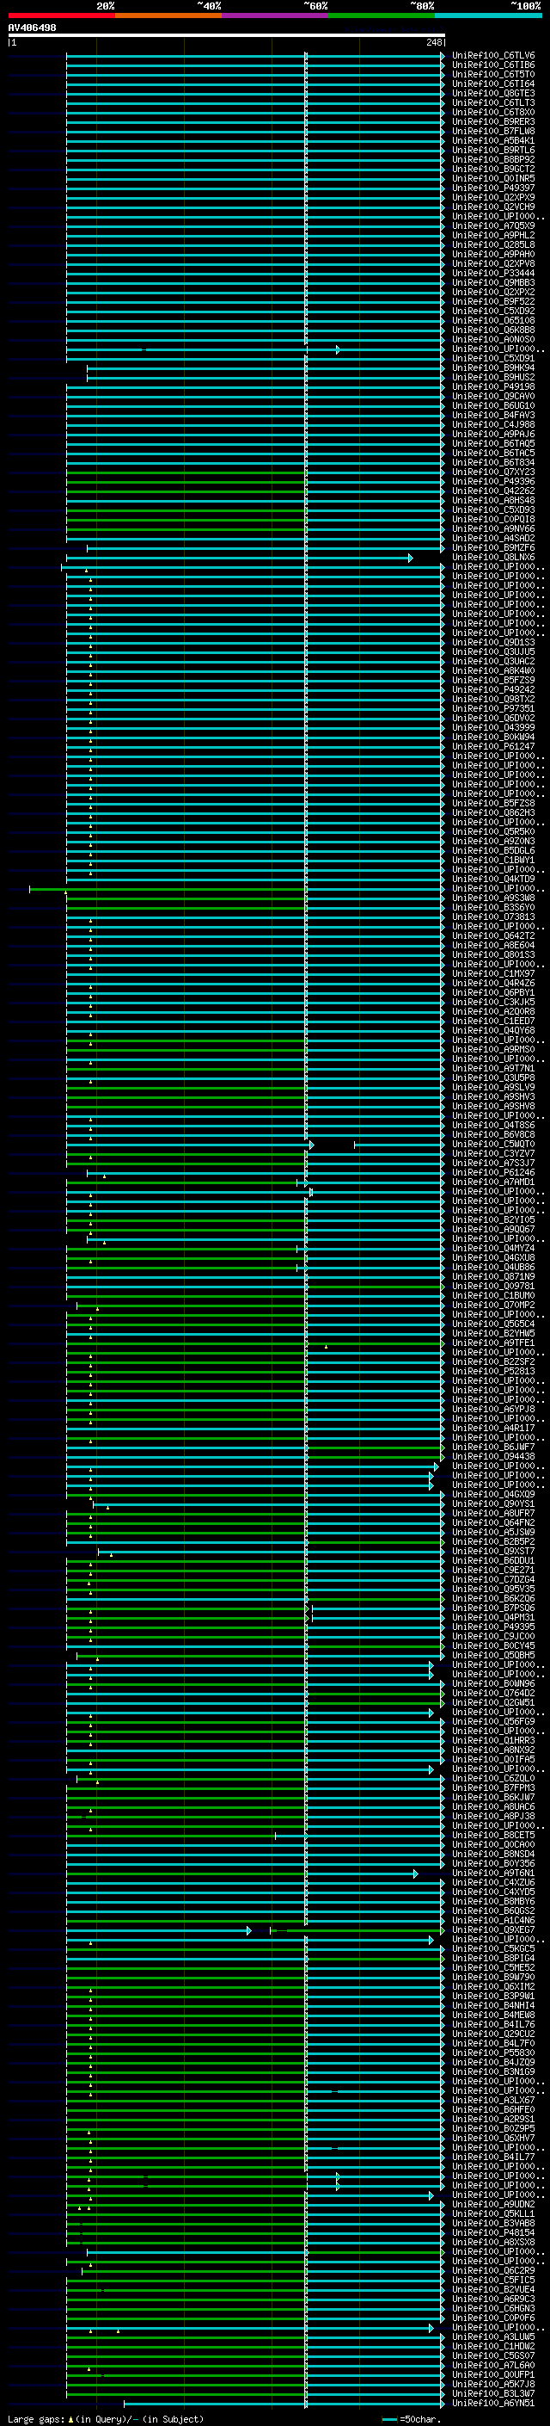Click the red 20% identity legend bar
This screenshot has height=2426, width=550.
click(61, 15)
